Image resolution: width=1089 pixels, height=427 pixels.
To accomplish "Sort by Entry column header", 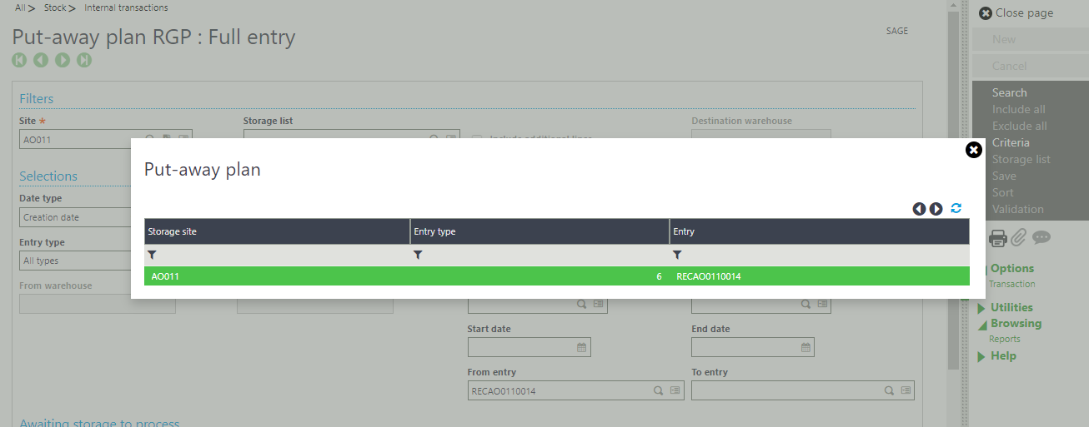I will 819,231.
